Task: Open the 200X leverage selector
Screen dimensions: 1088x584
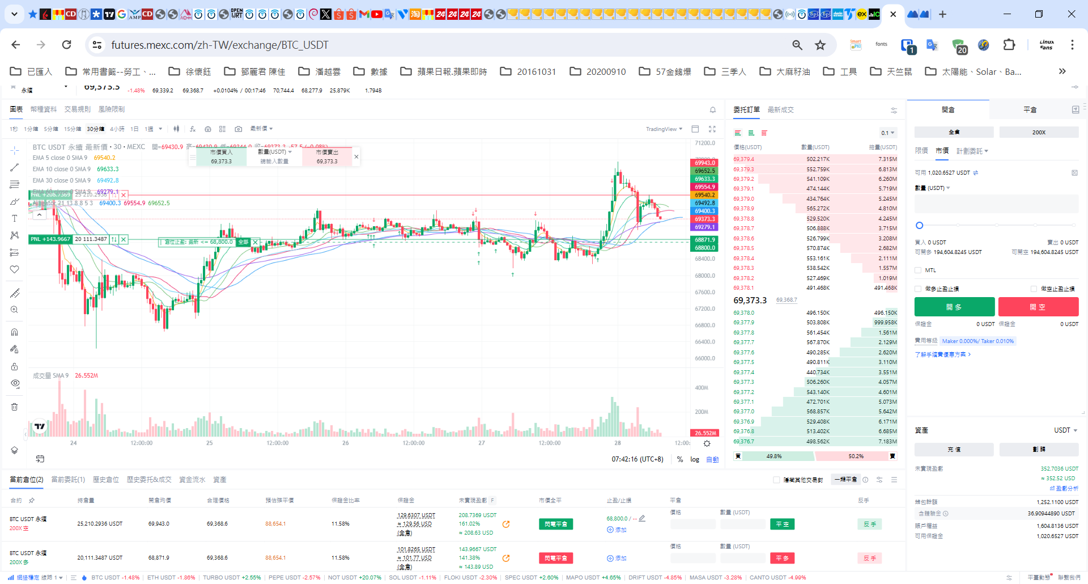Action: (x=1039, y=132)
